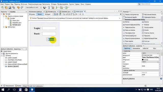163x92 pixels.
Task: Switch to Источник source view
Action: pos(32,14)
